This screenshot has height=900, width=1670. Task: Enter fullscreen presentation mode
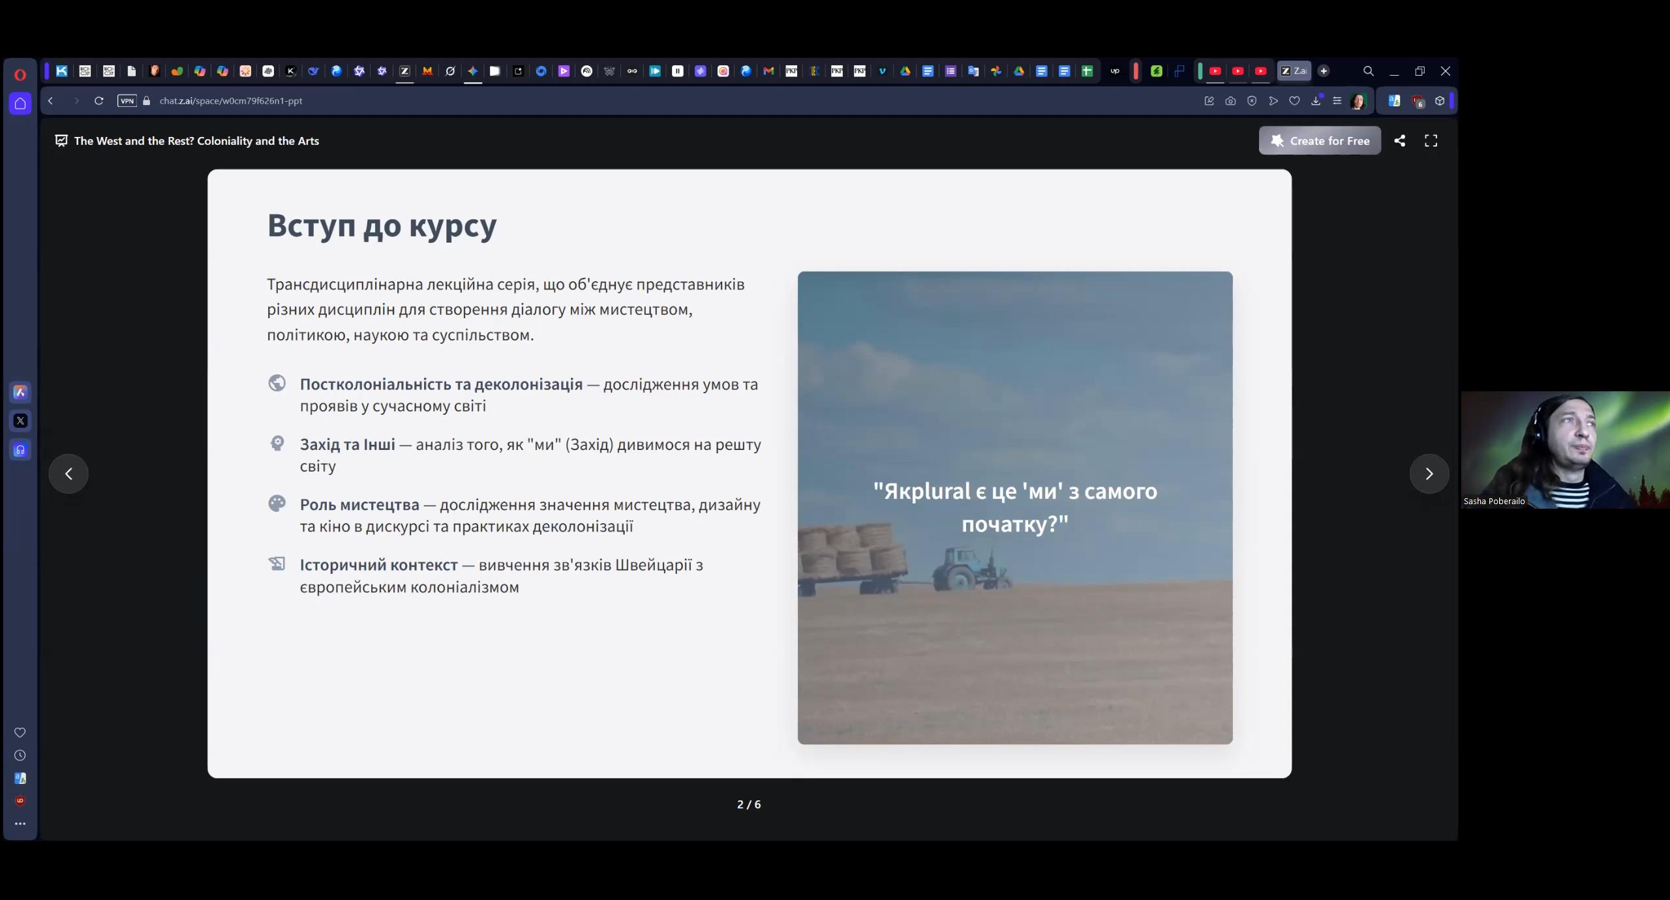click(1431, 141)
